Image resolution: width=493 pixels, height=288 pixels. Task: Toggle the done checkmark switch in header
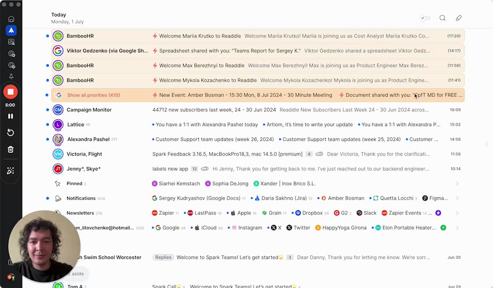[425, 18]
